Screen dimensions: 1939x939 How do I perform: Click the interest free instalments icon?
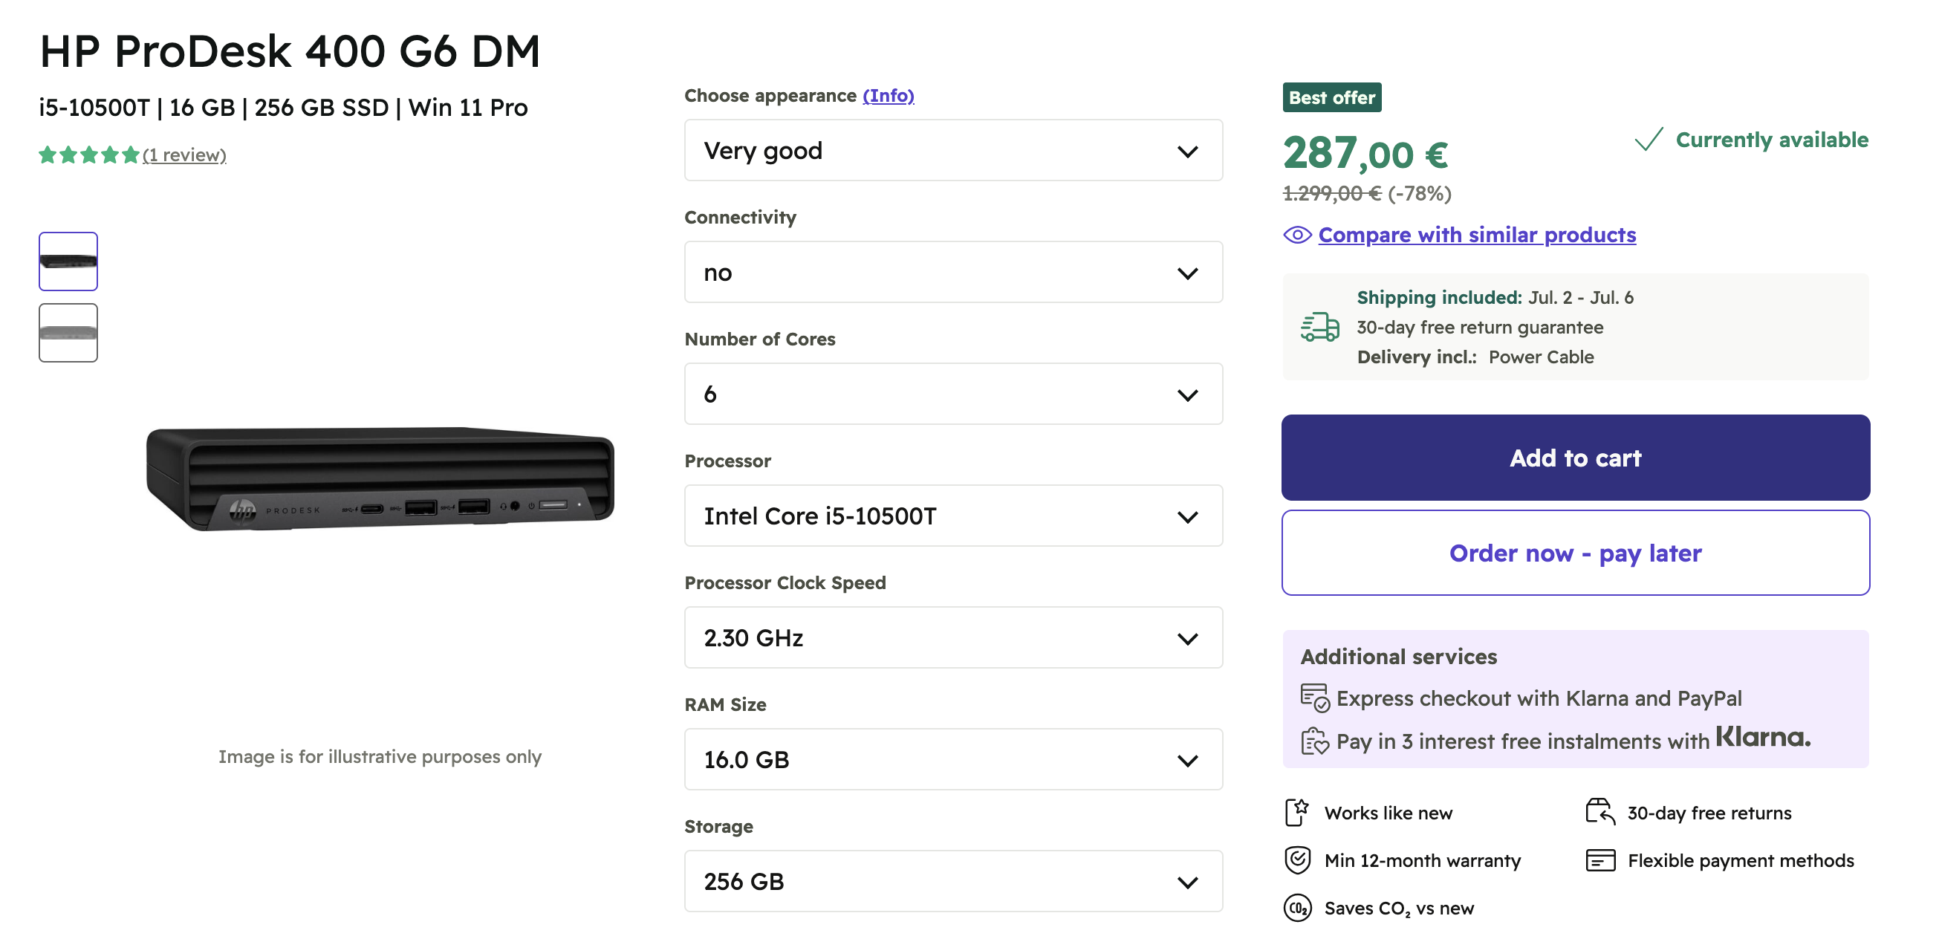click(x=1315, y=741)
